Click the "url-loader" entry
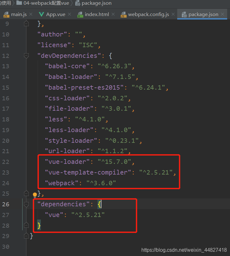The height and width of the screenshot is (256, 230). point(88,151)
